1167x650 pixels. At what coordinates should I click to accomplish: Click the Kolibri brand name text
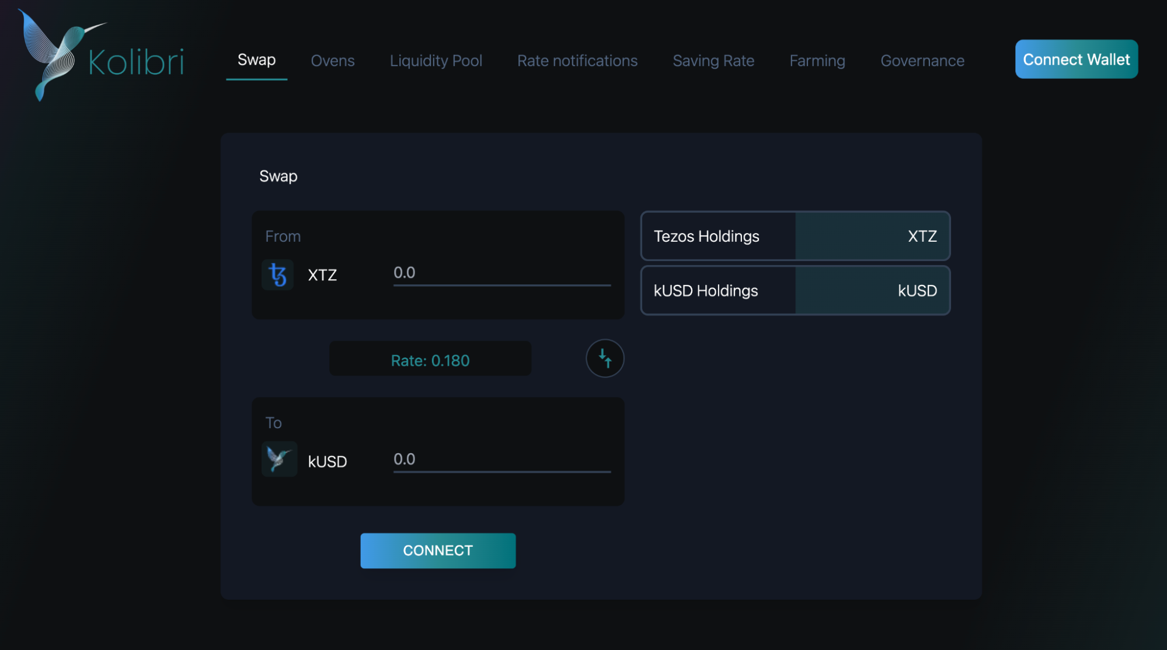(136, 62)
